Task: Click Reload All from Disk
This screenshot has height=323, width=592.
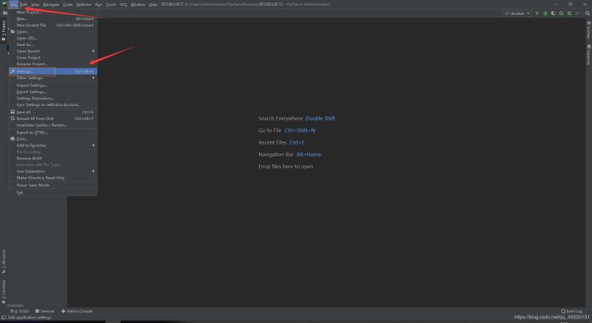Action: point(53,119)
